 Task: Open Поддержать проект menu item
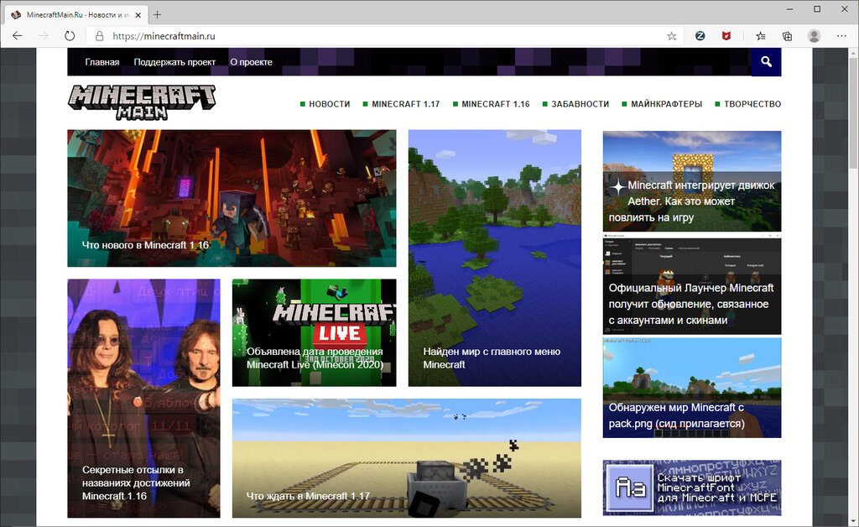coord(174,62)
